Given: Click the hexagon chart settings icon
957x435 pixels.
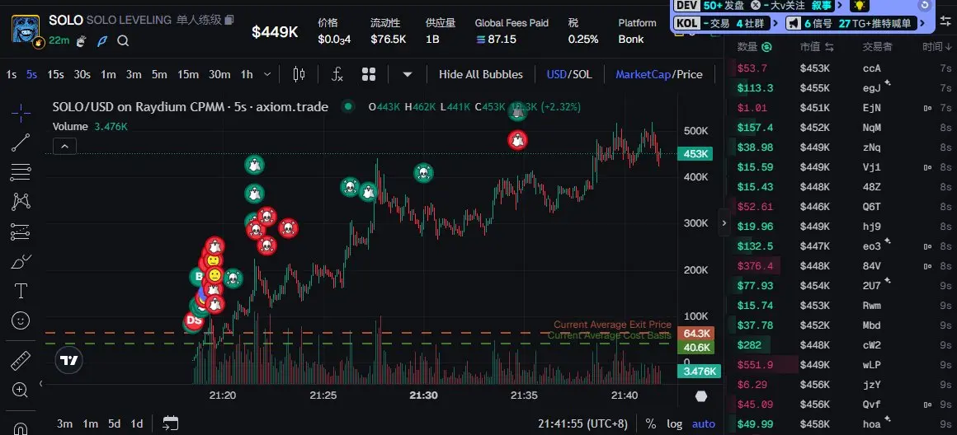Looking at the screenshot, I should pos(701,396).
